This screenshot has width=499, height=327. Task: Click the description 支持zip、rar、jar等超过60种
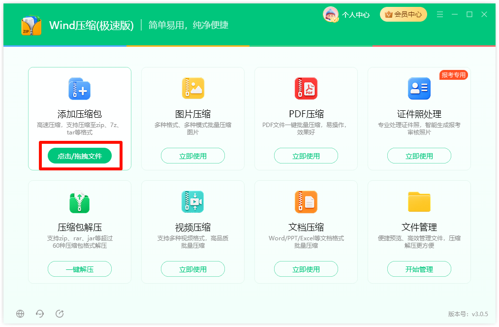tap(80, 242)
